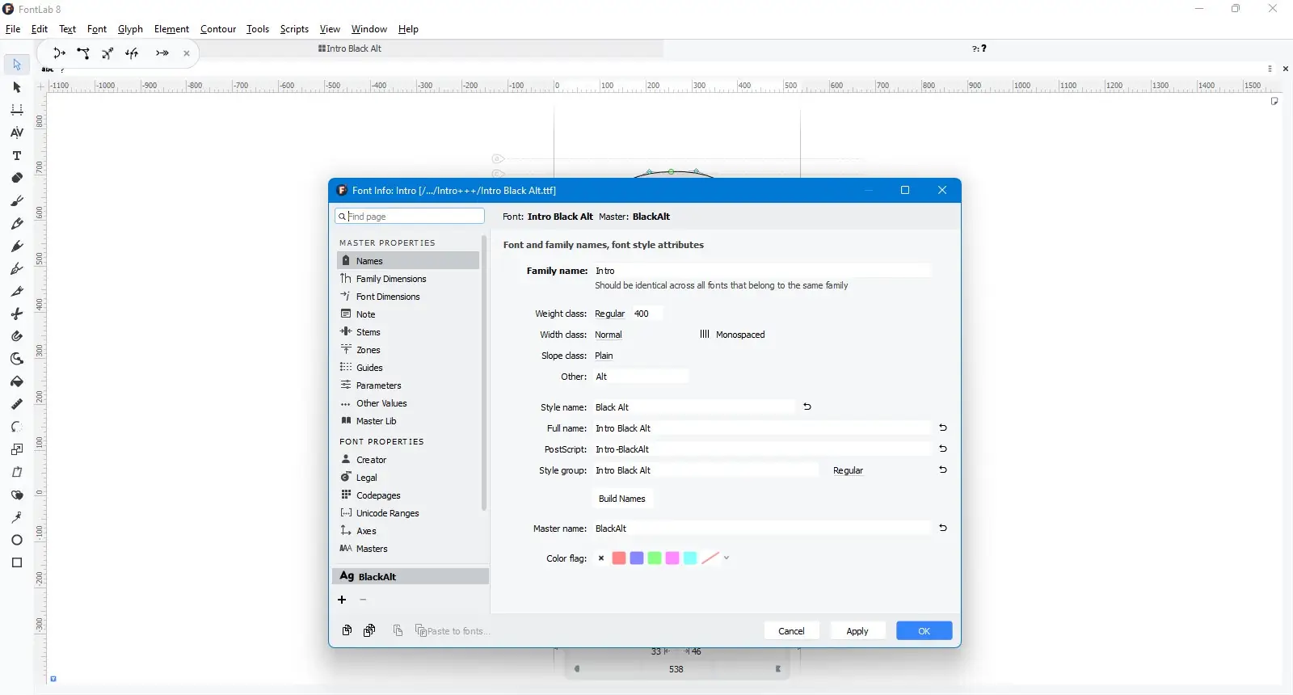The image size is (1293, 695).
Task: Close the floating contour toolbar
Action: 187,54
